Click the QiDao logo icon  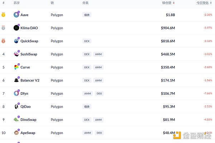[x=16, y=107]
